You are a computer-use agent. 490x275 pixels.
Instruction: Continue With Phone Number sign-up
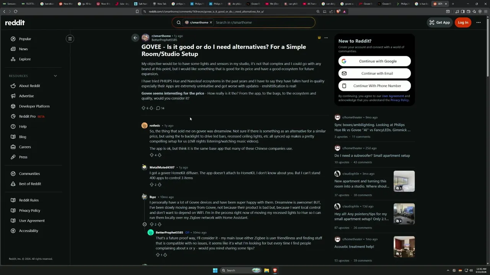[374, 86]
